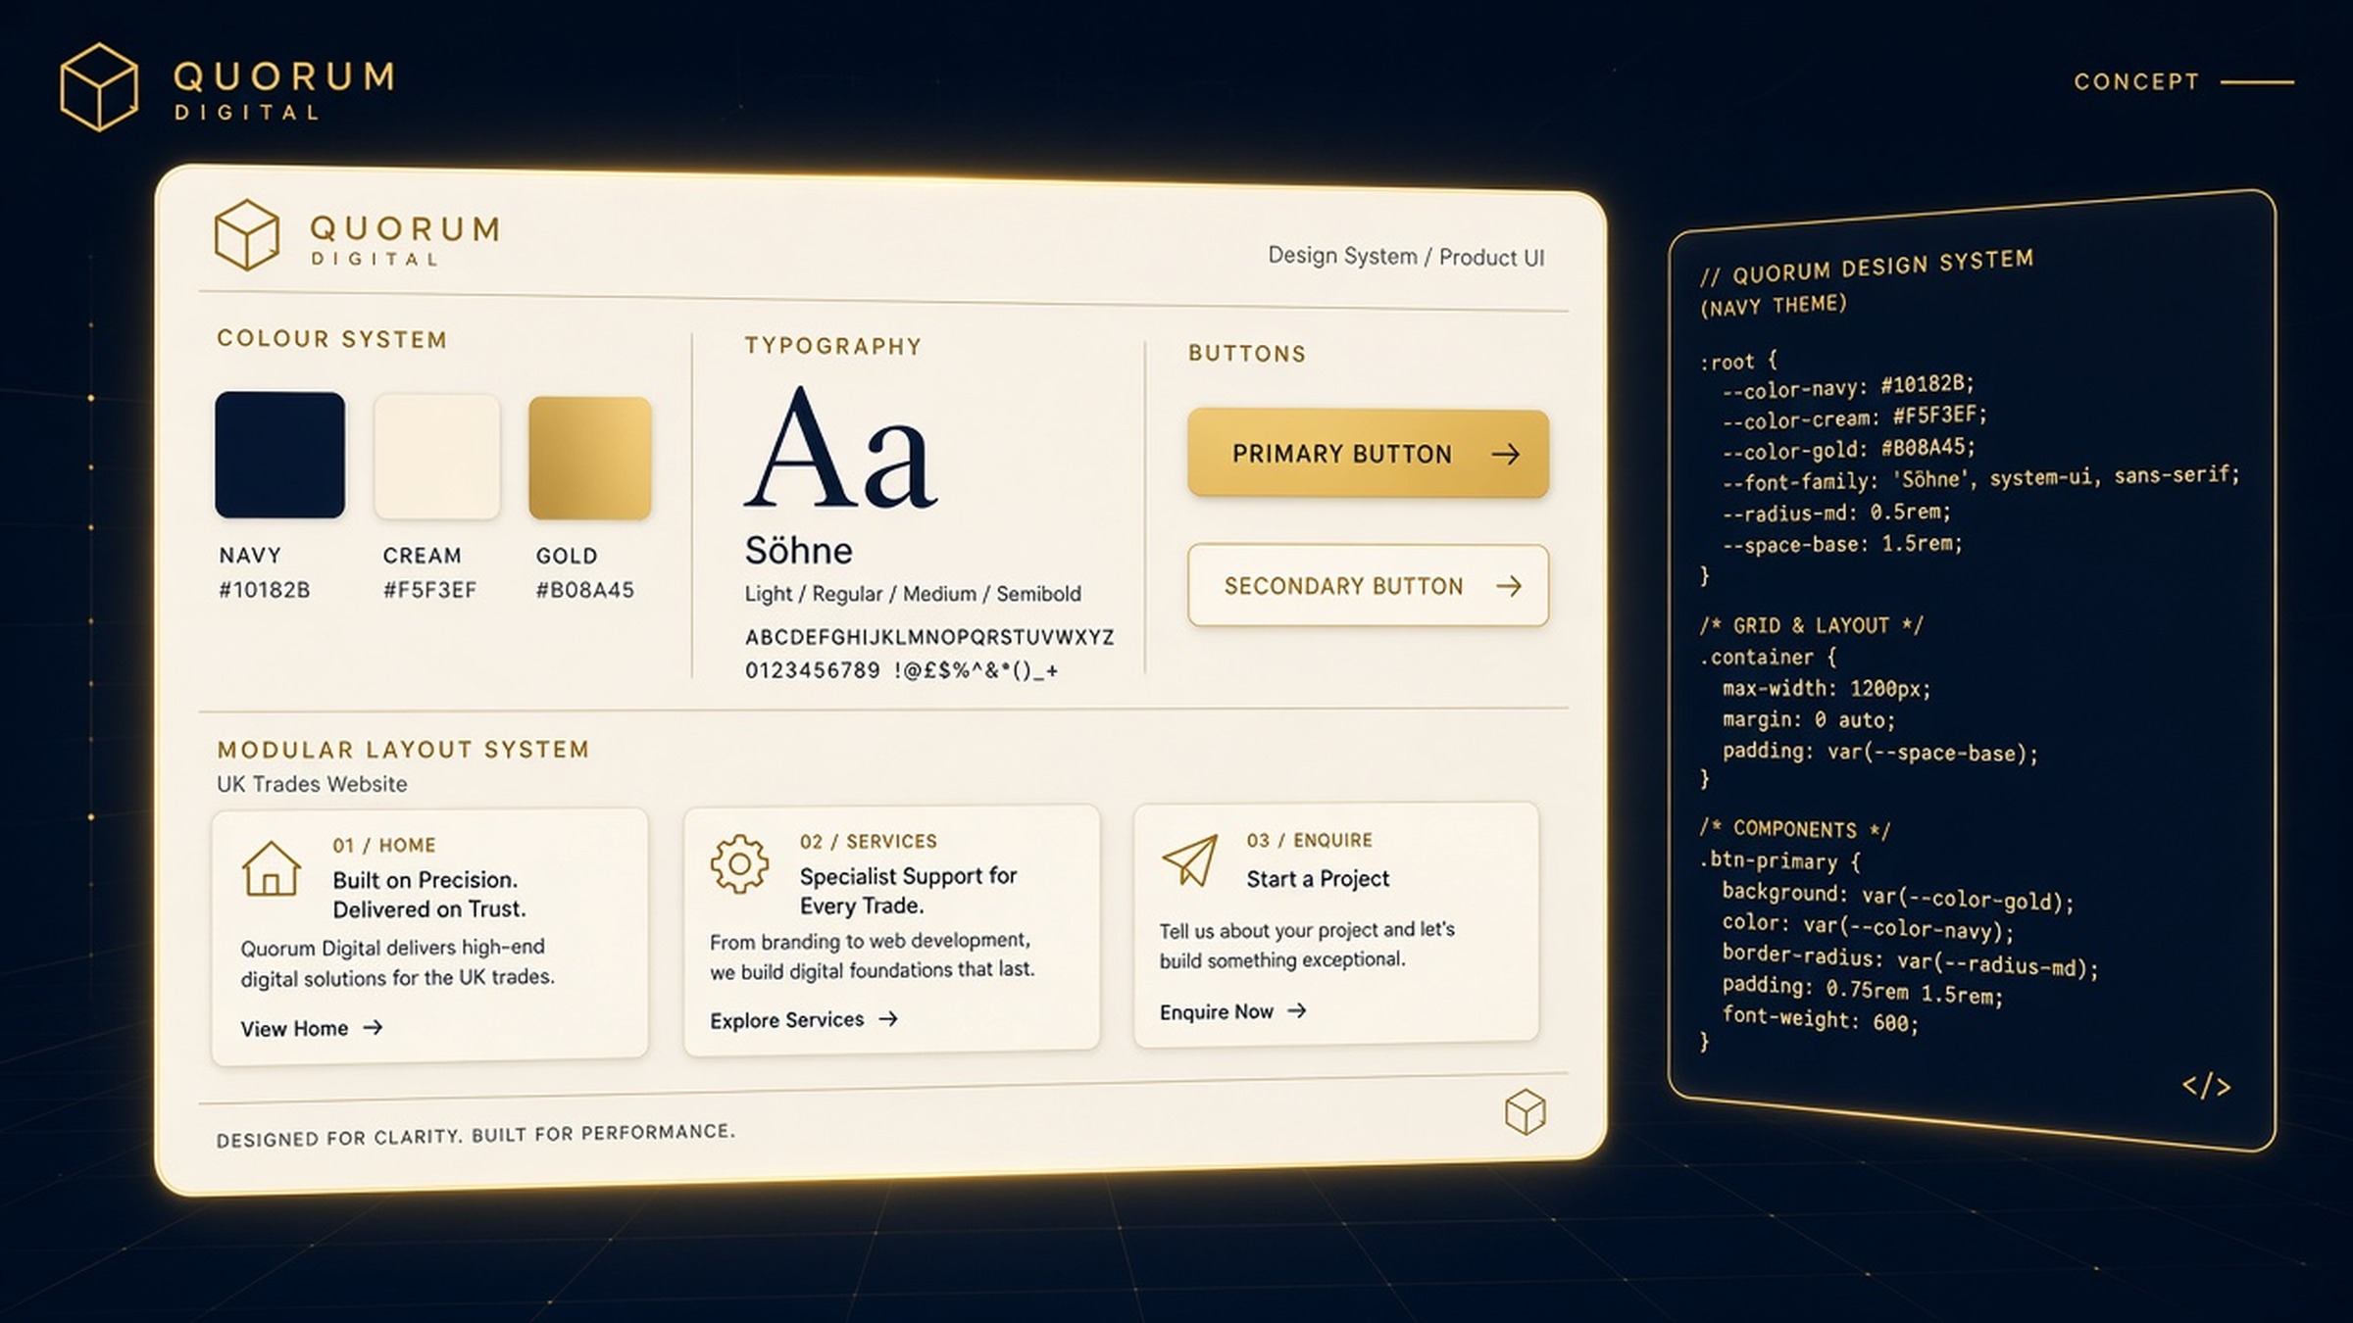The image size is (2353, 1323).
Task: Click the large Aa typography specimen
Action: (841, 447)
